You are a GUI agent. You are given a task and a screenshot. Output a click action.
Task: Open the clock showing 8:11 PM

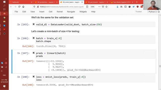(4, 81)
